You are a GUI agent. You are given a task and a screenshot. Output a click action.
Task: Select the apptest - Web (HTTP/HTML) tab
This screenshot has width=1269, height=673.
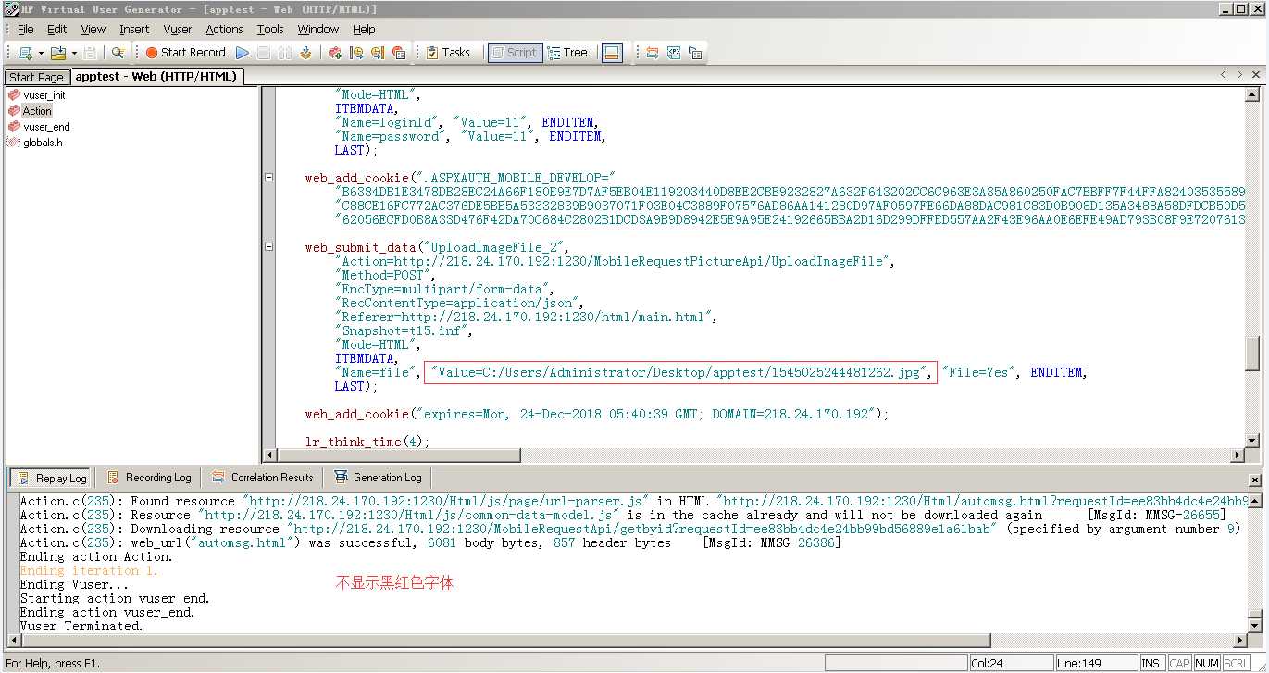[x=156, y=77]
